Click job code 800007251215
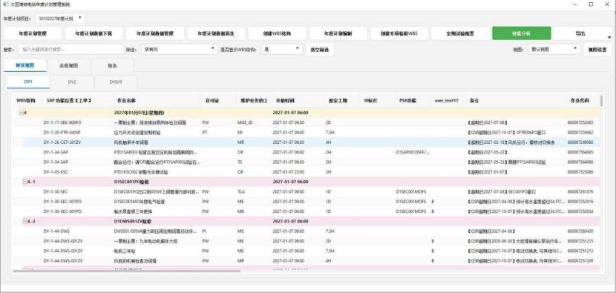Screen dimensions: 616x293 (x=580, y=241)
